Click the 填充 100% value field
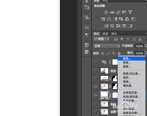Screen dimensions: 147x116 coord(139,53)
